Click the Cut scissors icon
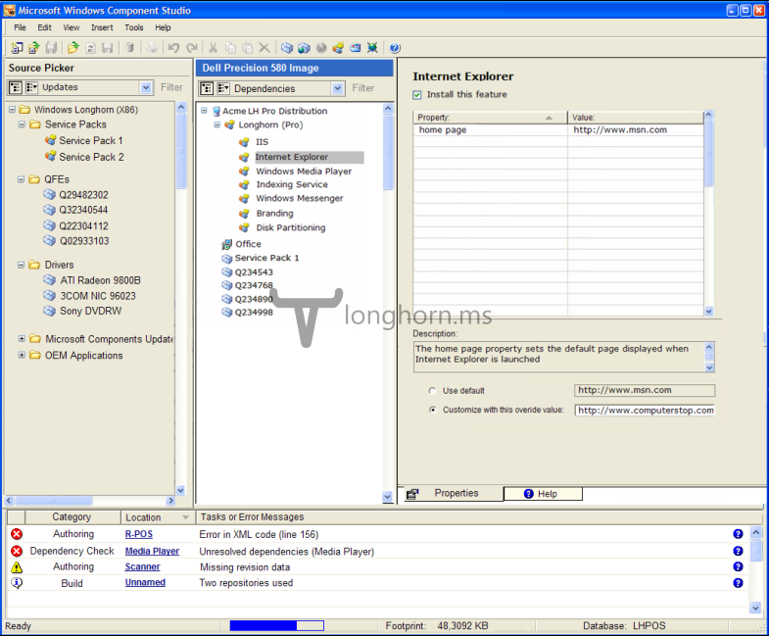769x636 pixels. pos(213,48)
